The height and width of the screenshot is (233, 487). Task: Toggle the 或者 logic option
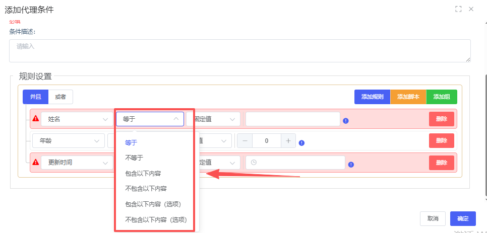[x=60, y=97]
